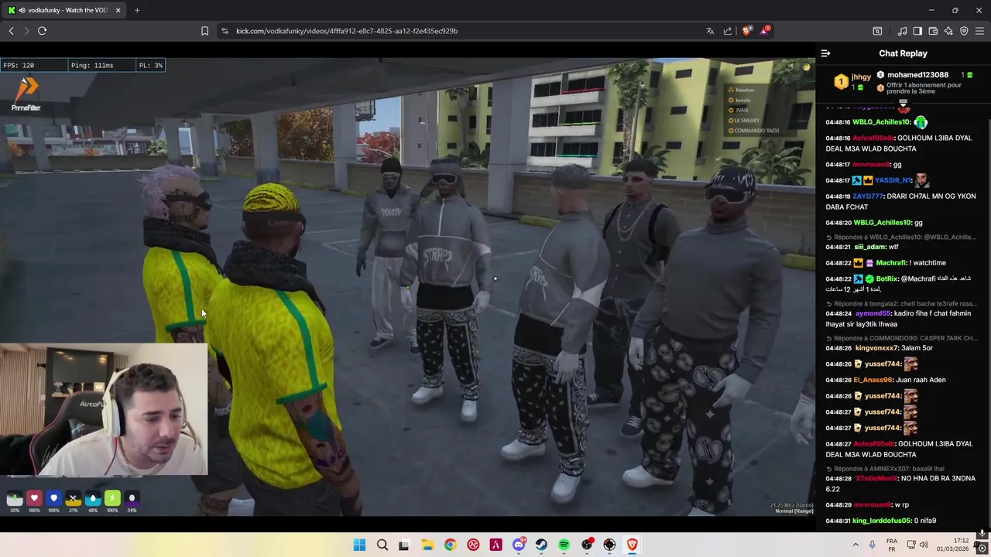This screenshot has height=557, width=991.
Task: Open the browser hamburger main menu
Action: (979, 31)
